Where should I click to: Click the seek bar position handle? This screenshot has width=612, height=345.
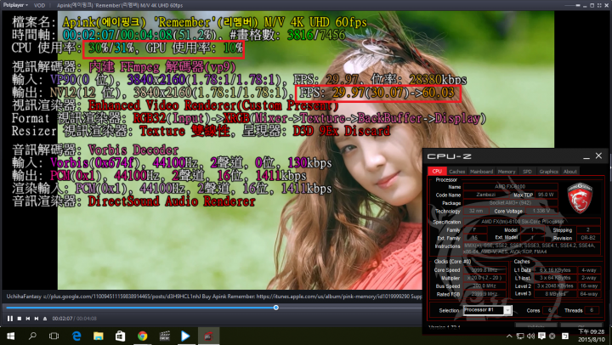coord(276,308)
